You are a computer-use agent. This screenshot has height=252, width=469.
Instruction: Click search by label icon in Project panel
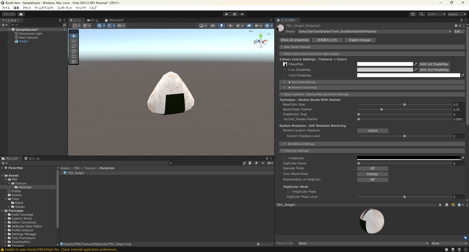point(256,163)
